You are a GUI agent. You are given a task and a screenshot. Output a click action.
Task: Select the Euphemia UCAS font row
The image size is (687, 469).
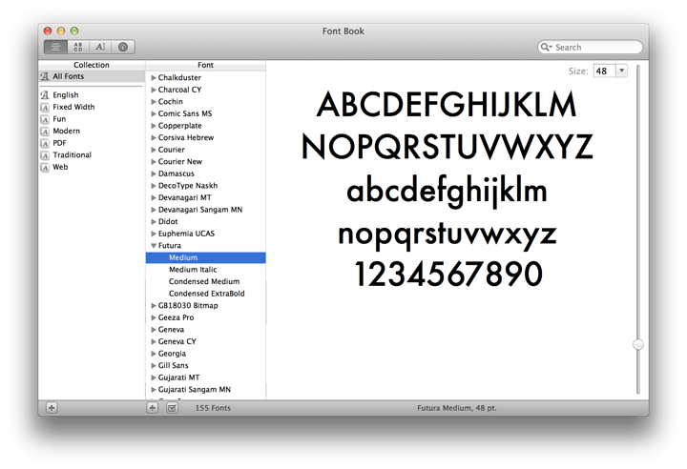(x=205, y=234)
